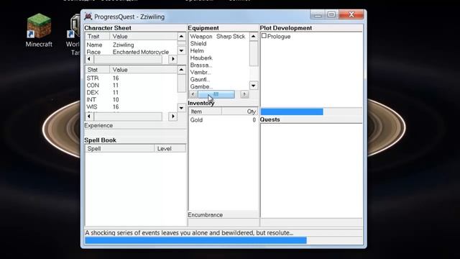Click the Stat column header
Viewport: 460px width, 259px height.
point(98,70)
